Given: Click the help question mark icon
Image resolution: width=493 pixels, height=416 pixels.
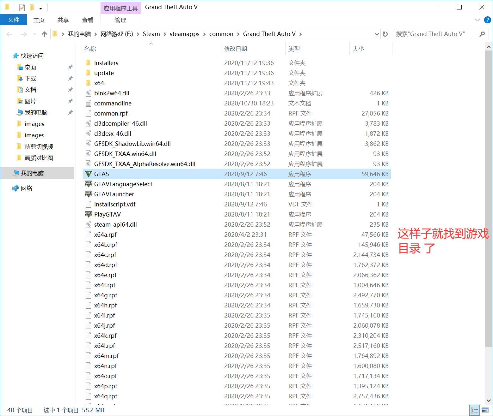Looking at the screenshot, I should [x=487, y=20].
